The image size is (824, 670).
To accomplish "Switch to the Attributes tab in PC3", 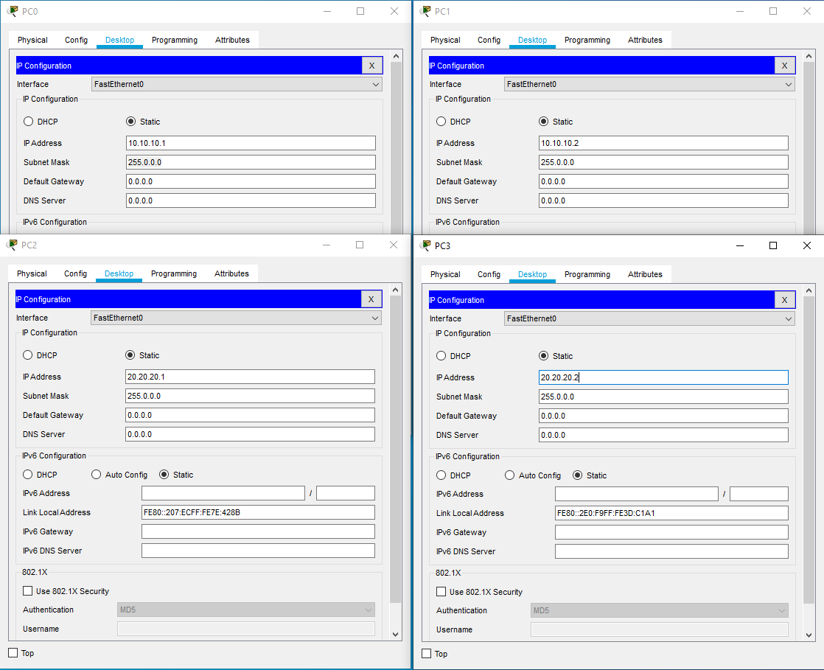I will coord(645,274).
